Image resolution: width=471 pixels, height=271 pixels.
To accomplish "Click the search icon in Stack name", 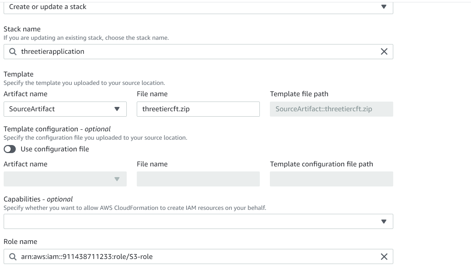I will [x=13, y=52].
